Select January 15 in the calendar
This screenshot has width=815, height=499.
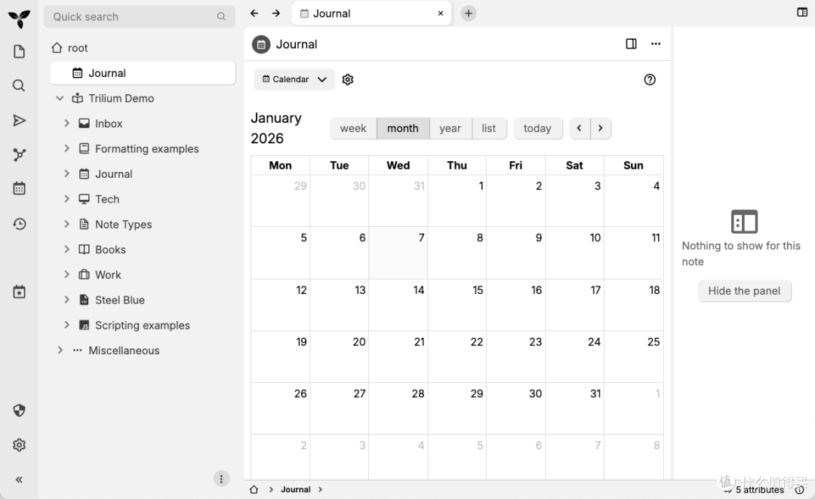tap(457, 305)
